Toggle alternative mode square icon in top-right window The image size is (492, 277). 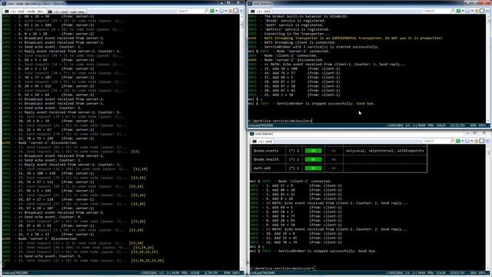click(482, 11)
